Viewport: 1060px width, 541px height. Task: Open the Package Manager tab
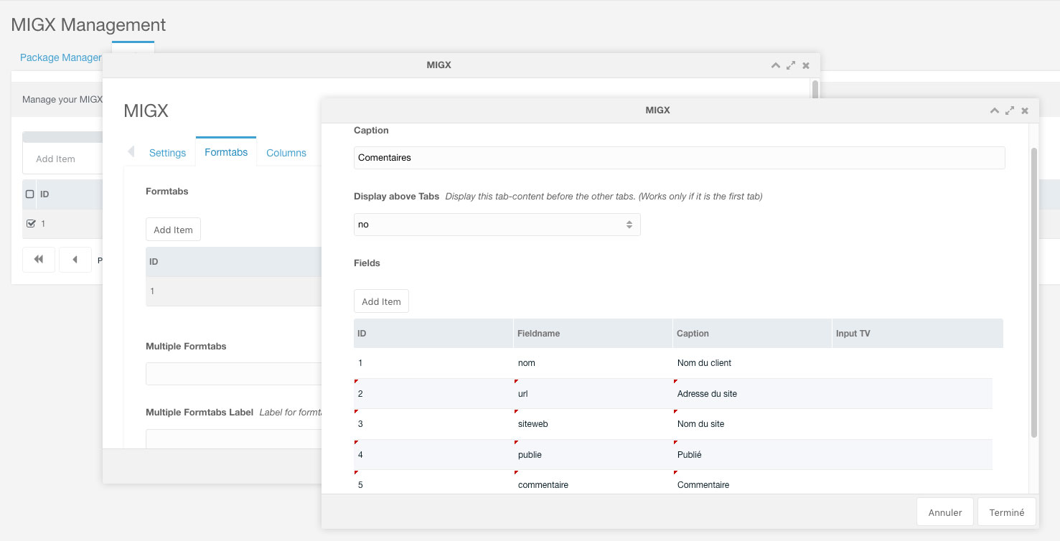(x=61, y=57)
